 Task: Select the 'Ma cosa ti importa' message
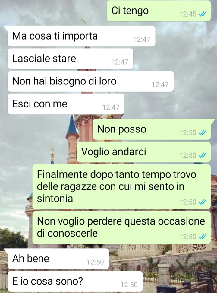coord(82,36)
